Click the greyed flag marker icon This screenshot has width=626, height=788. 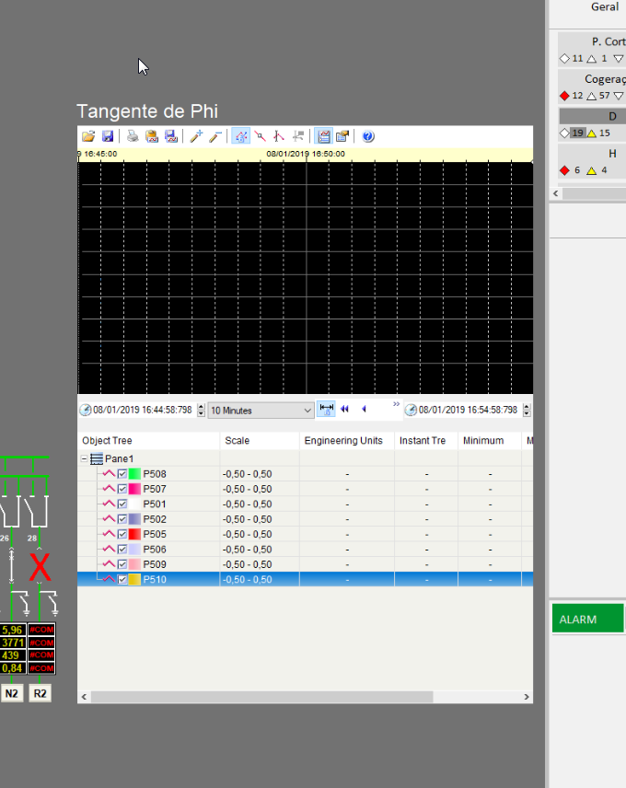298,136
